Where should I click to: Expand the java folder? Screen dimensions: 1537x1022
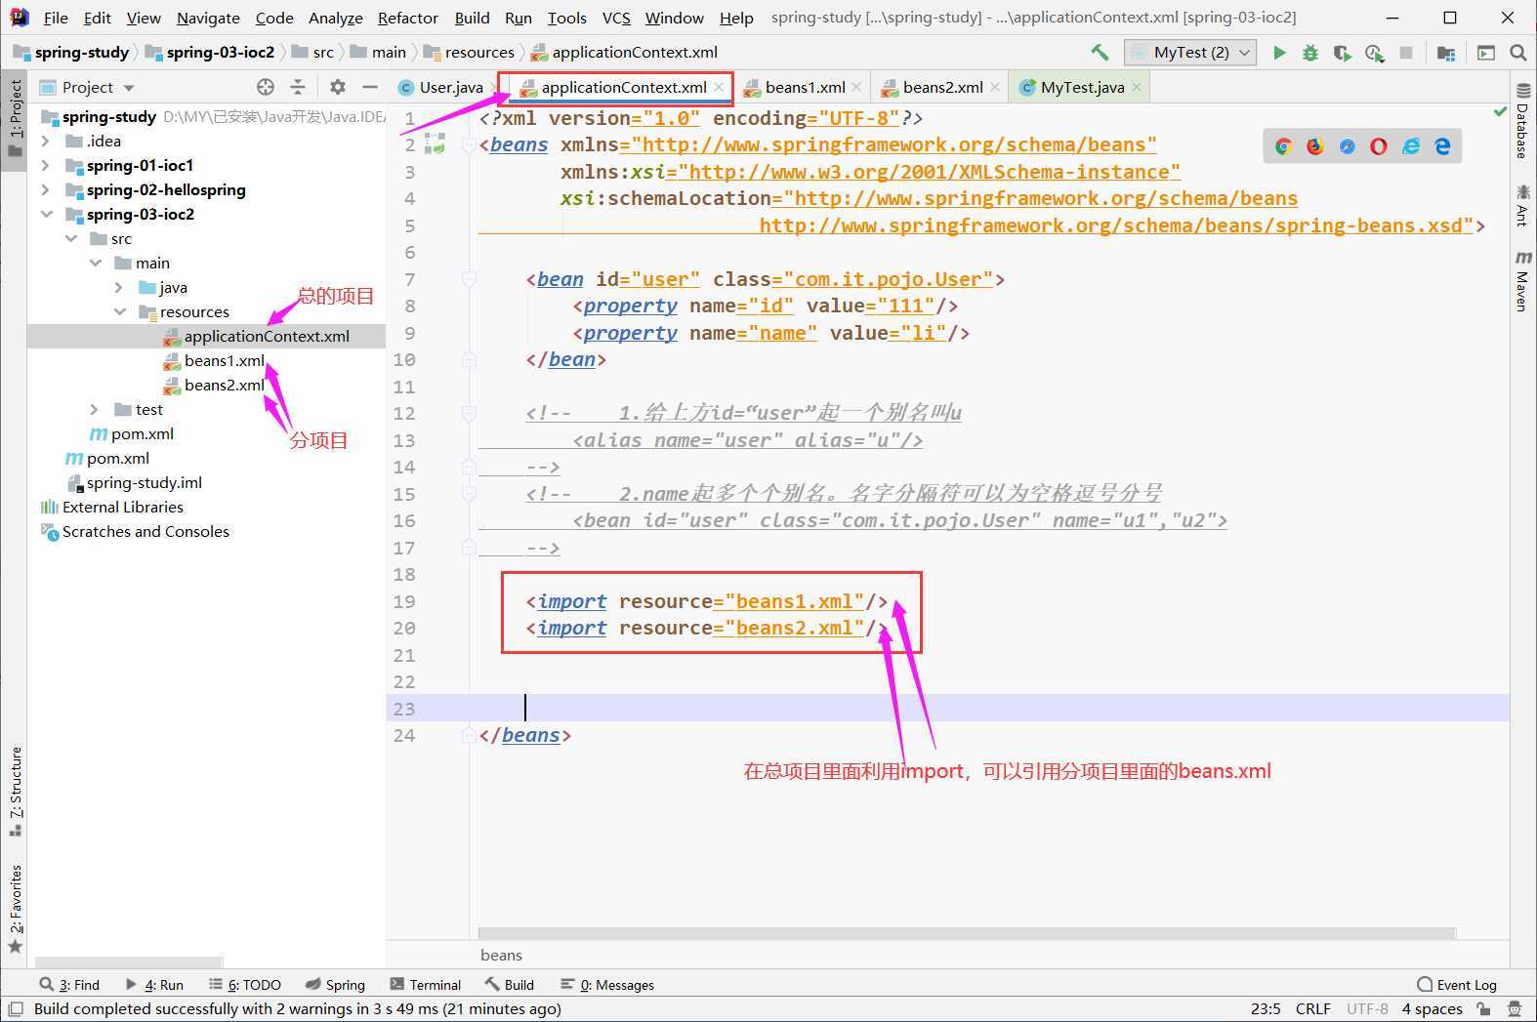pyautogui.click(x=119, y=287)
